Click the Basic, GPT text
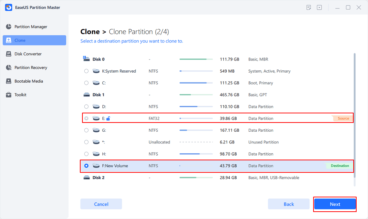The height and width of the screenshot is (219, 368). click(258, 95)
